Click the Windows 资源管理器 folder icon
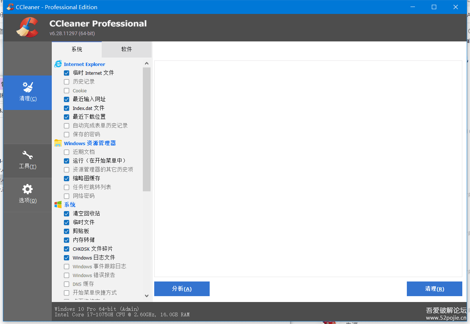This screenshot has height=324, width=470. [58, 143]
